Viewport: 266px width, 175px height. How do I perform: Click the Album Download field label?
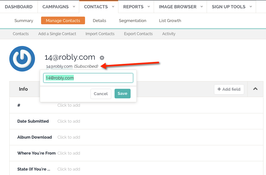(34, 137)
